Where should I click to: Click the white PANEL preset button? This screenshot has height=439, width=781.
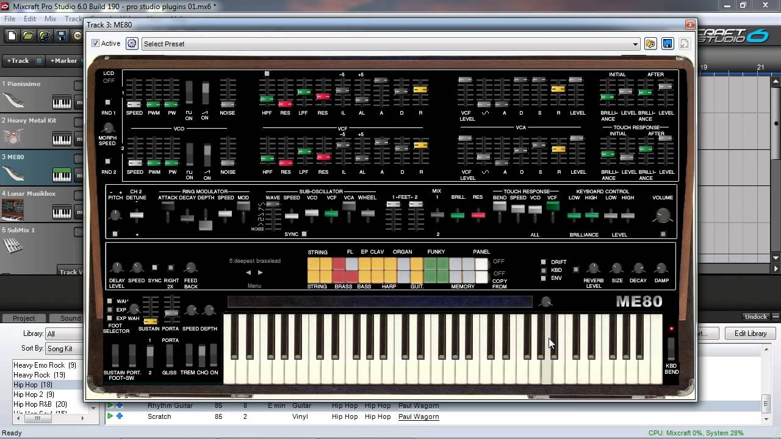481,264
